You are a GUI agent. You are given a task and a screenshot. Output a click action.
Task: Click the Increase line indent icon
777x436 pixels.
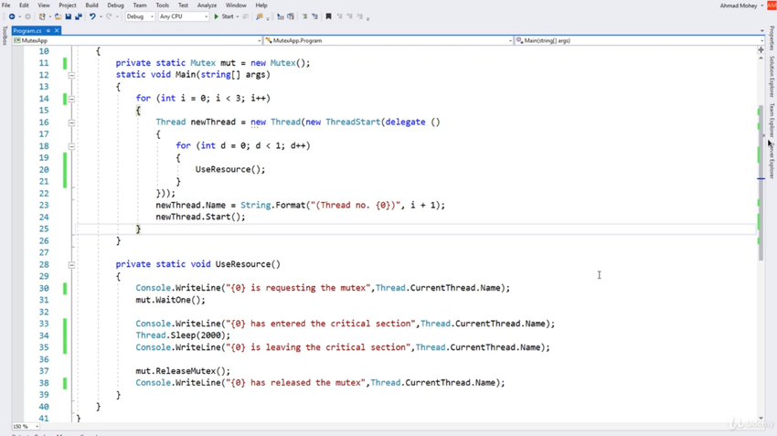pyautogui.click(x=314, y=16)
